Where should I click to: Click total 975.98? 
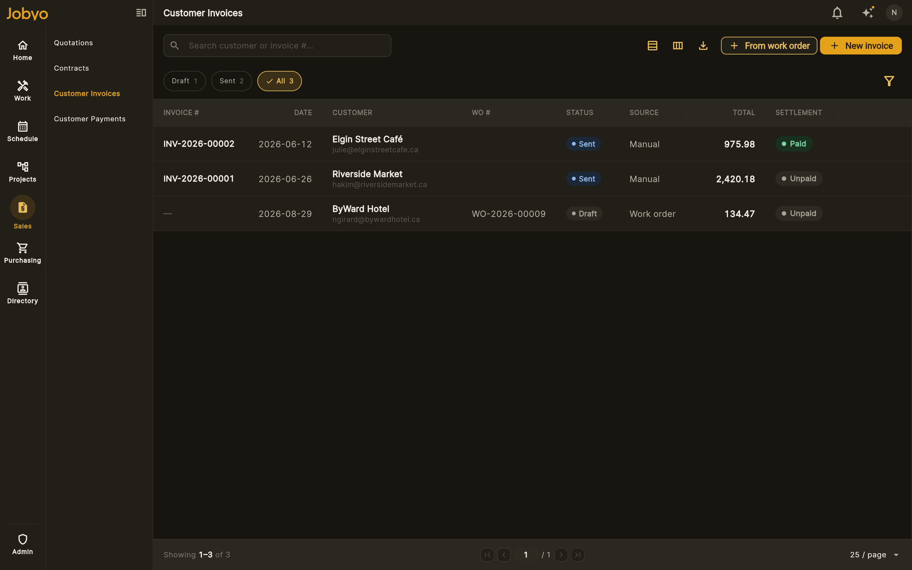click(x=739, y=144)
